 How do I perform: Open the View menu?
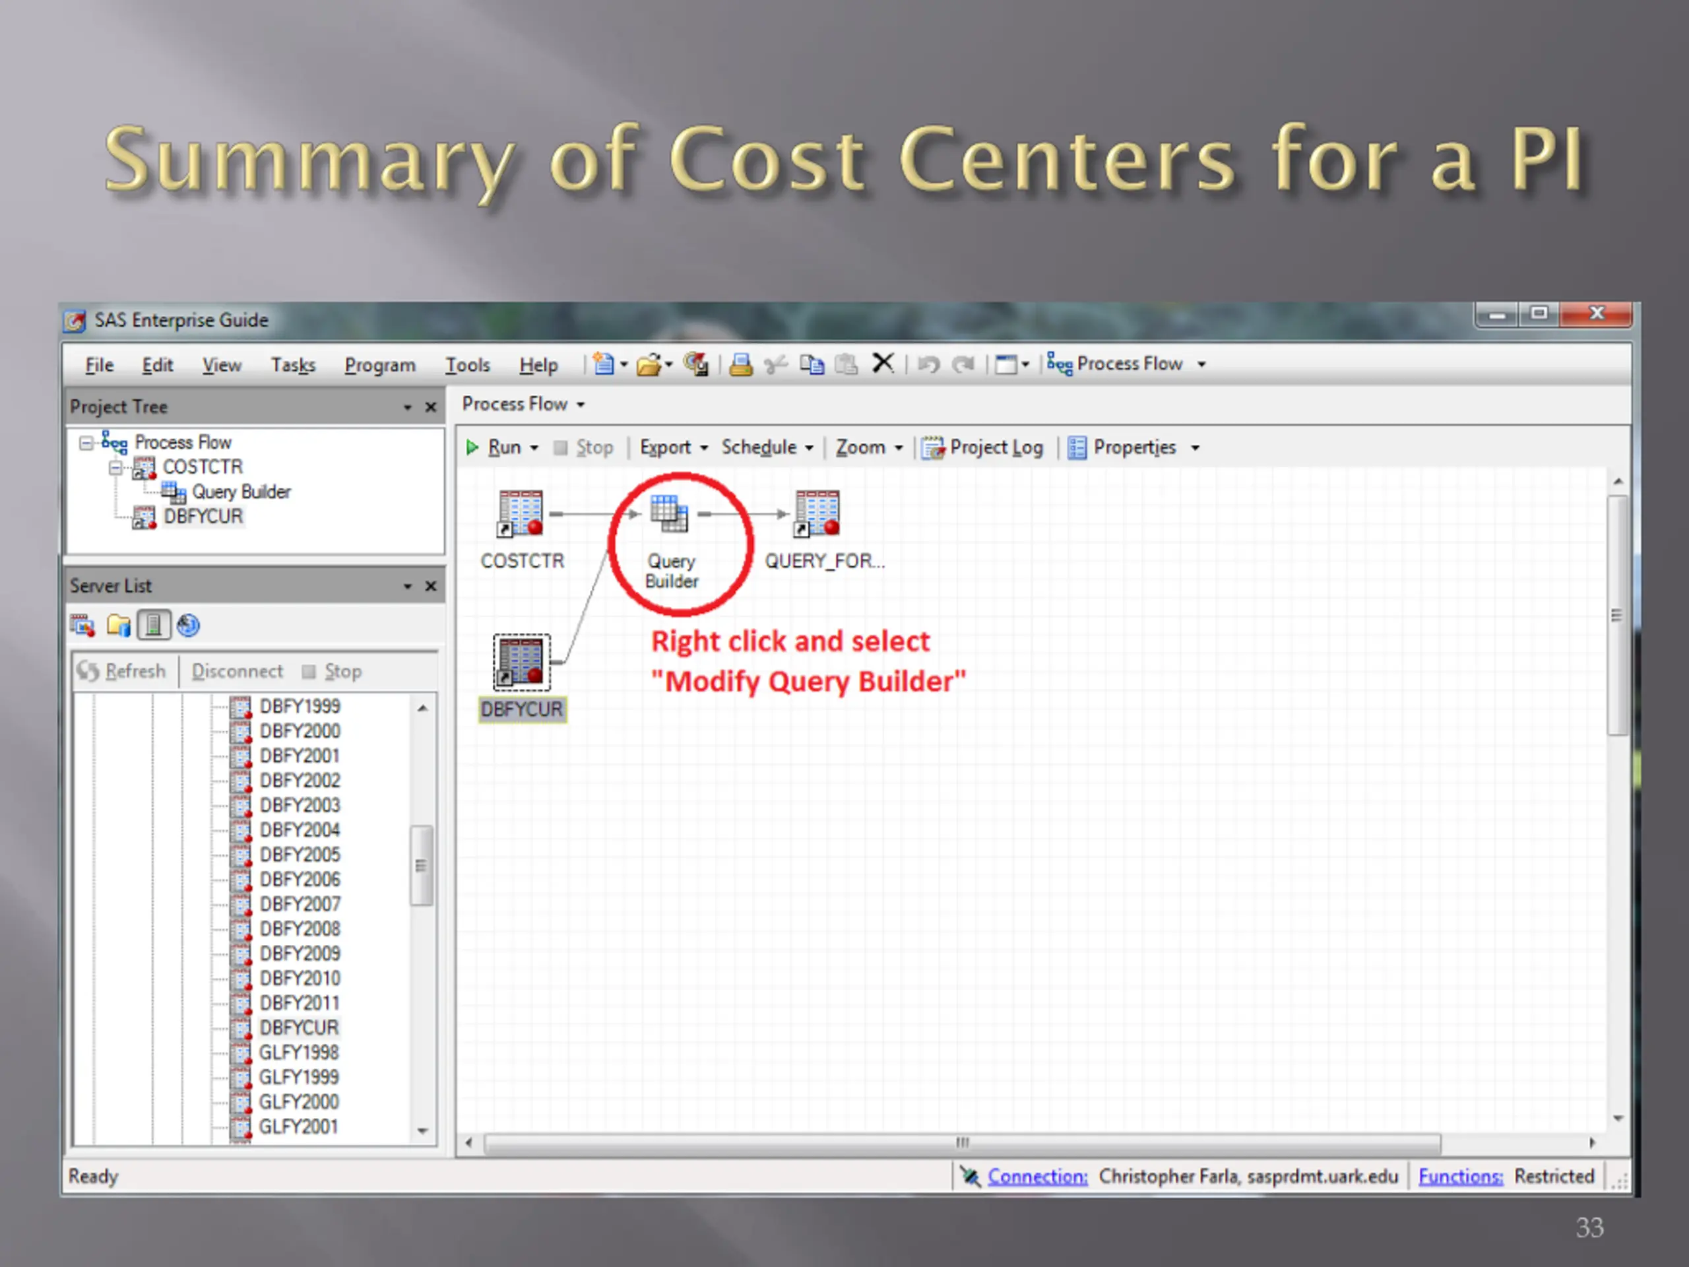pos(222,365)
